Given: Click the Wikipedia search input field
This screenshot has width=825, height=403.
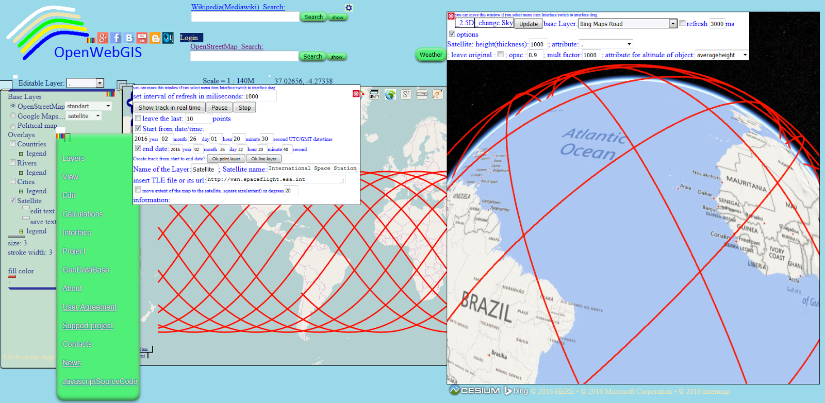Looking at the screenshot, I should [x=245, y=16].
